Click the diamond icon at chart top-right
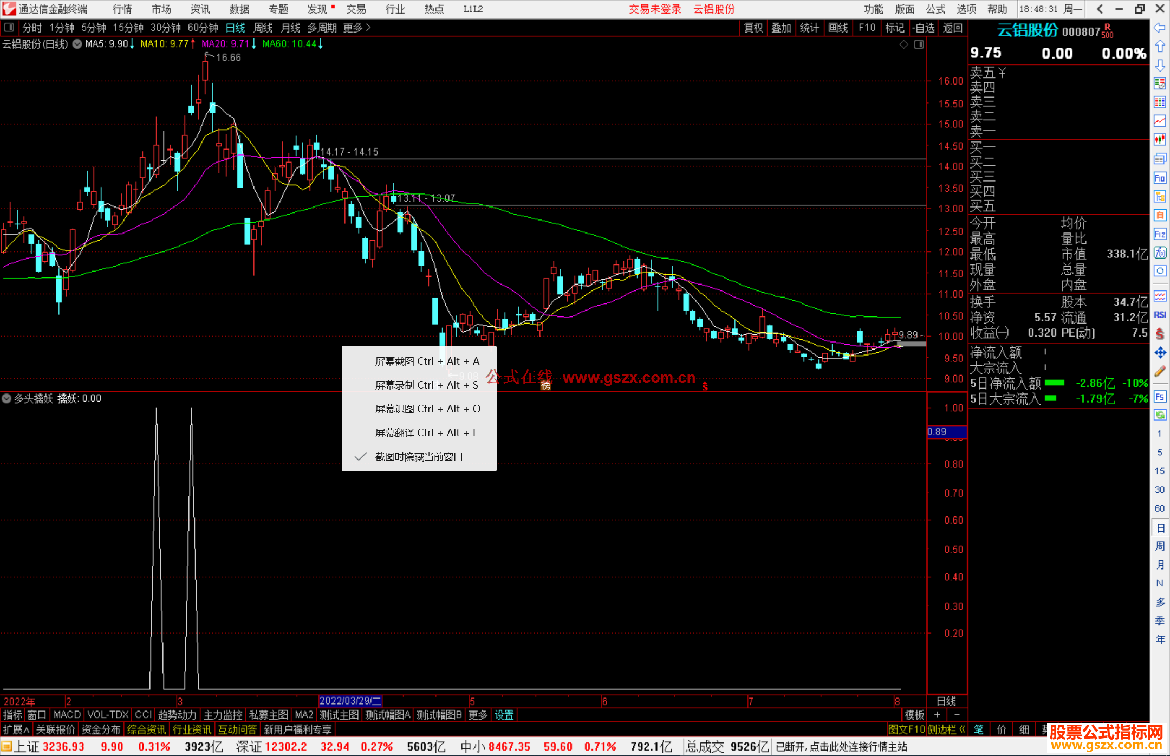 coord(903,44)
